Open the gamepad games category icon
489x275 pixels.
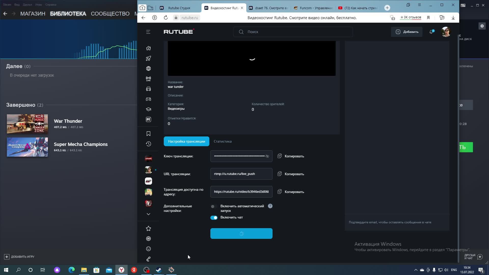(x=148, y=99)
